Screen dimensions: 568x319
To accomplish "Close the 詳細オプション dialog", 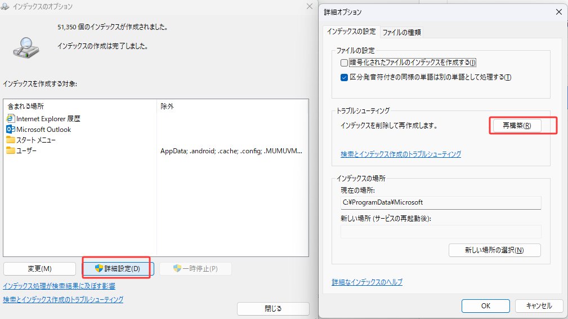I will click(x=558, y=12).
